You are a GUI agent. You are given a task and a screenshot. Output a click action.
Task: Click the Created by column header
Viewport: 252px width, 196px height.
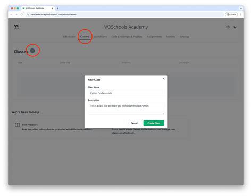point(184,63)
